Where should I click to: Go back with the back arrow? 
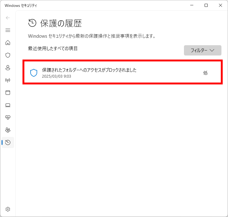click(x=8, y=18)
